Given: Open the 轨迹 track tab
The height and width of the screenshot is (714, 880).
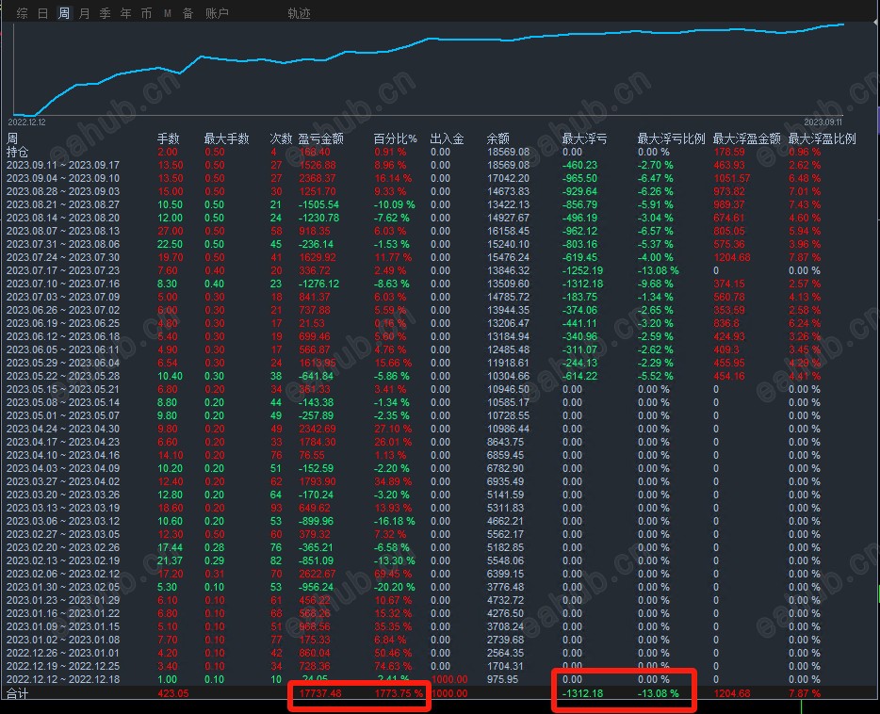Looking at the screenshot, I should (299, 13).
